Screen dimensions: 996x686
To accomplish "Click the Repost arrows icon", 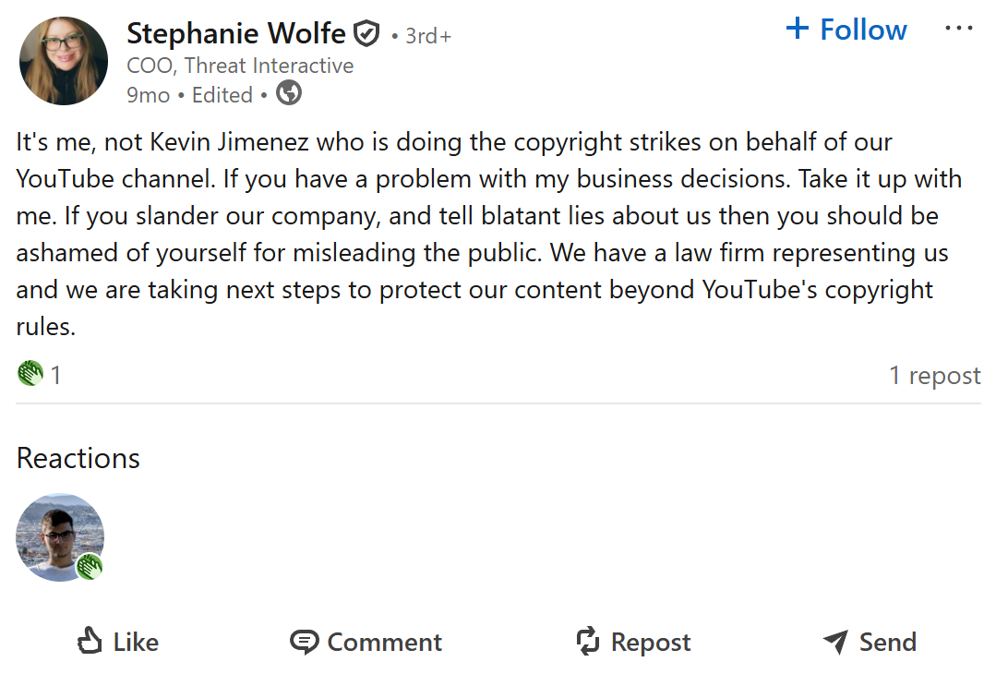I will coord(588,642).
